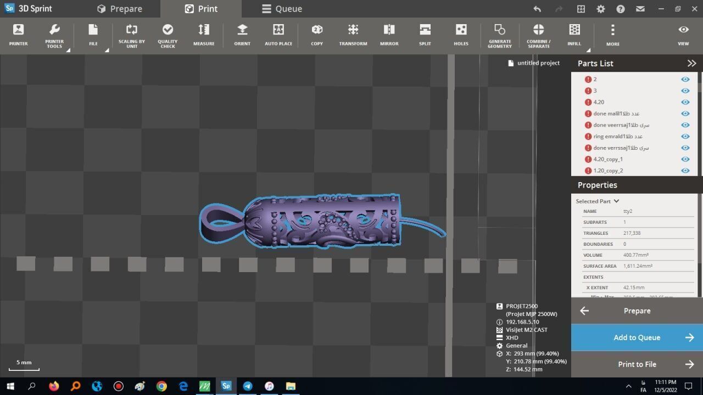Select the Orient tool
Image resolution: width=703 pixels, height=395 pixels.
[x=242, y=35]
